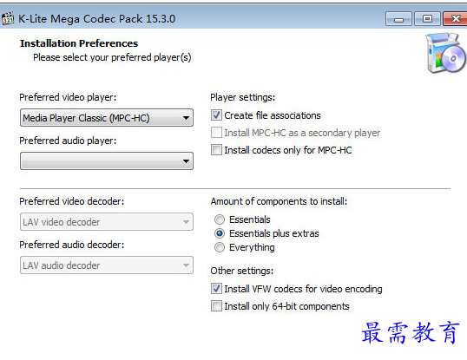The height and width of the screenshot is (360, 467).
Task: Select the Everything components option
Action: coord(220,247)
